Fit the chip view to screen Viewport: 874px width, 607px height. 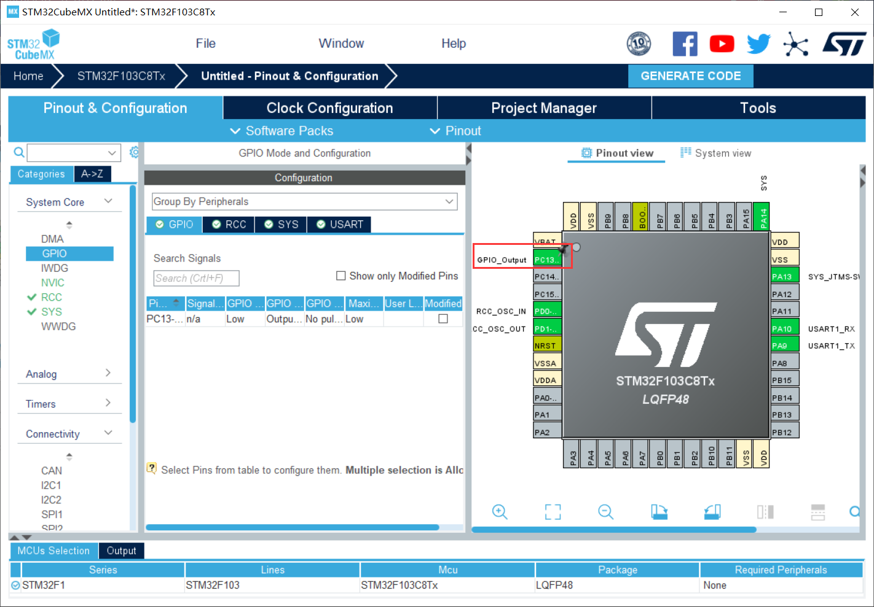553,512
